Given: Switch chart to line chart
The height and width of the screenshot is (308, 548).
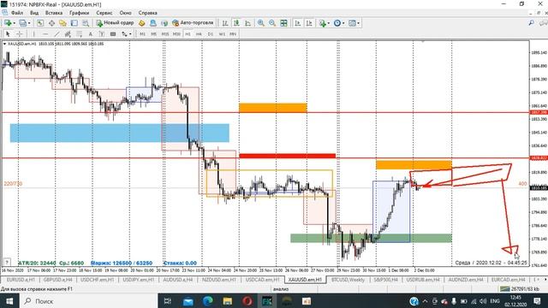Looking at the screenshot, I should [247, 23].
